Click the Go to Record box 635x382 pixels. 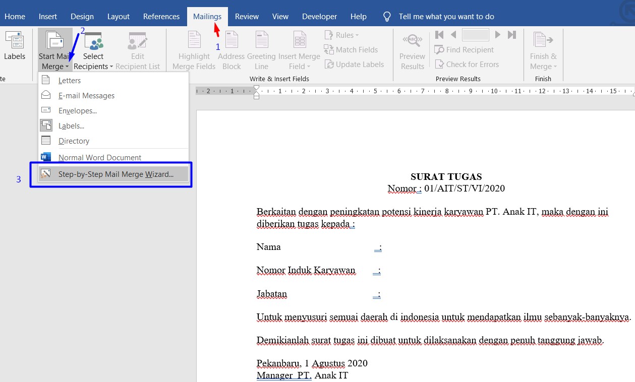tap(475, 35)
